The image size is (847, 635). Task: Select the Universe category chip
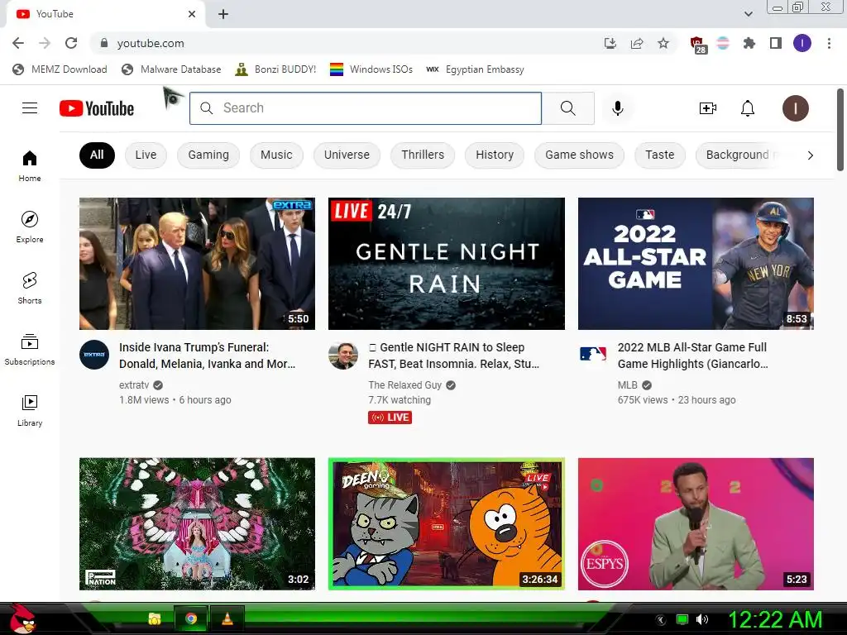pos(347,155)
